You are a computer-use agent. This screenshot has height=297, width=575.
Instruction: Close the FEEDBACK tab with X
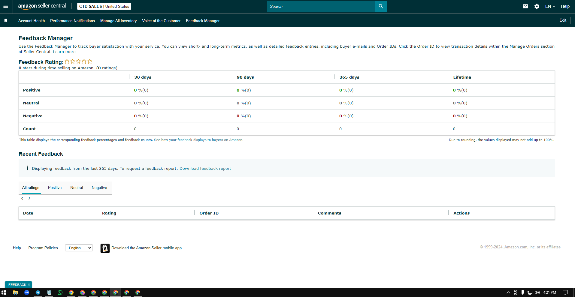[29, 285]
